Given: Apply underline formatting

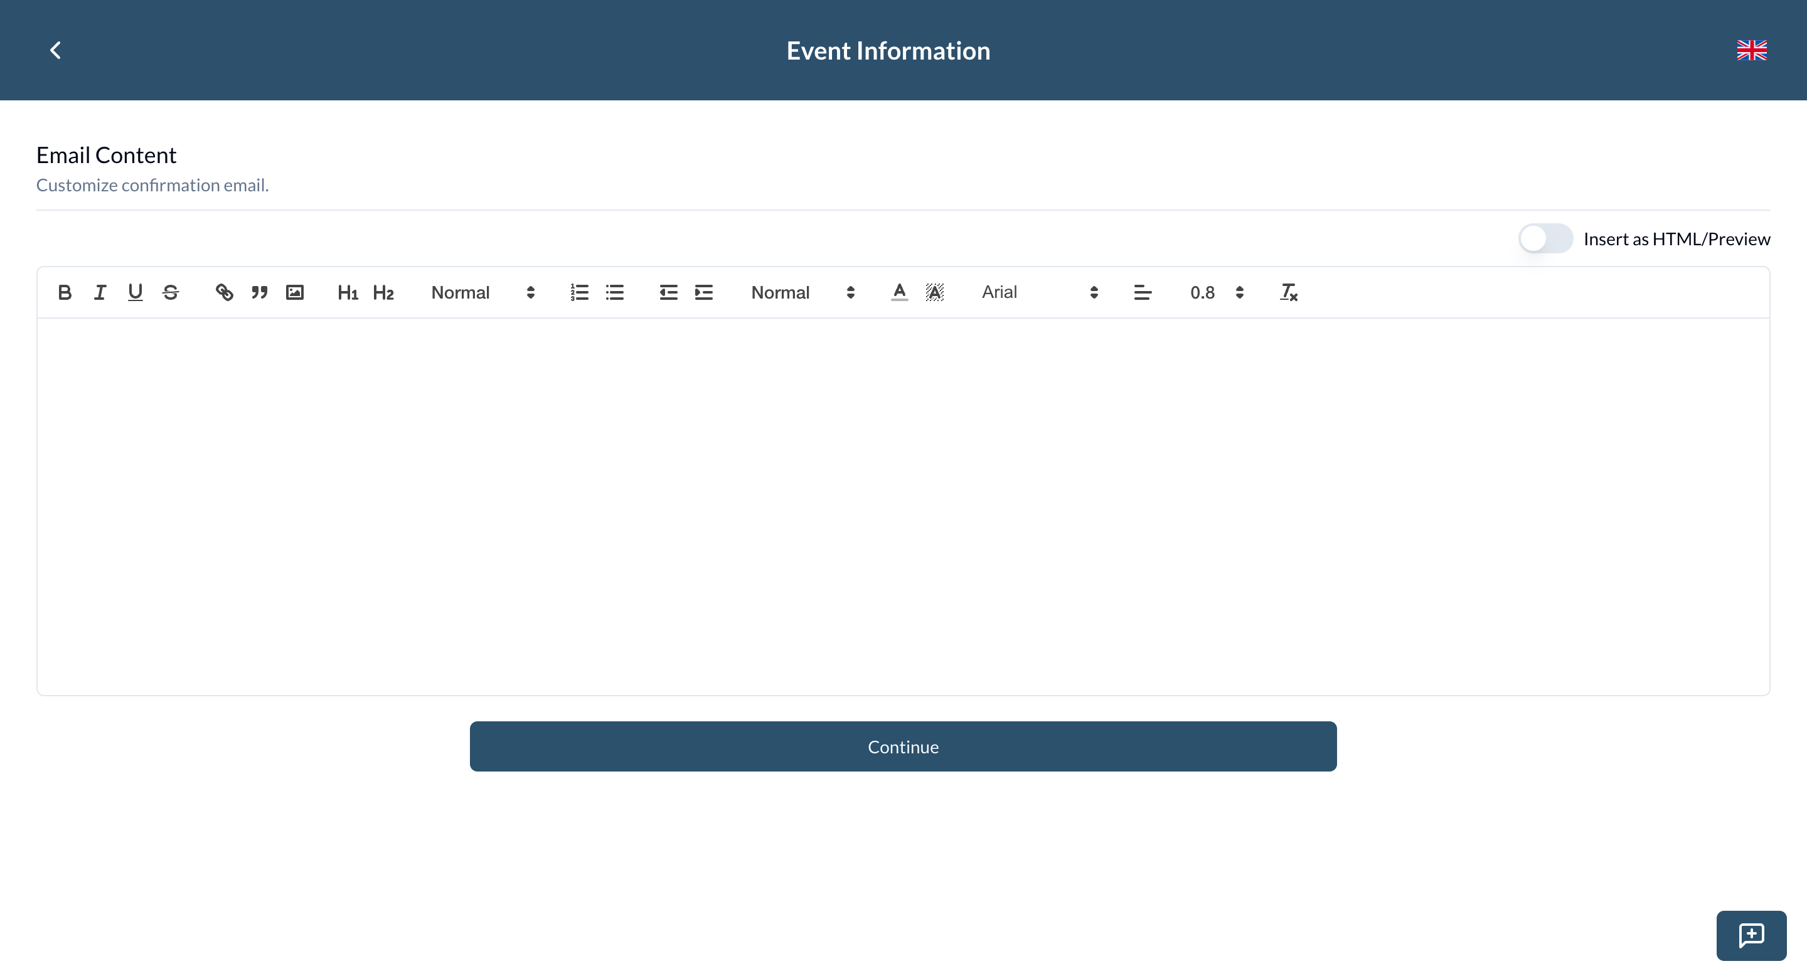Looking at the screenshot, I should click(135, 292).
